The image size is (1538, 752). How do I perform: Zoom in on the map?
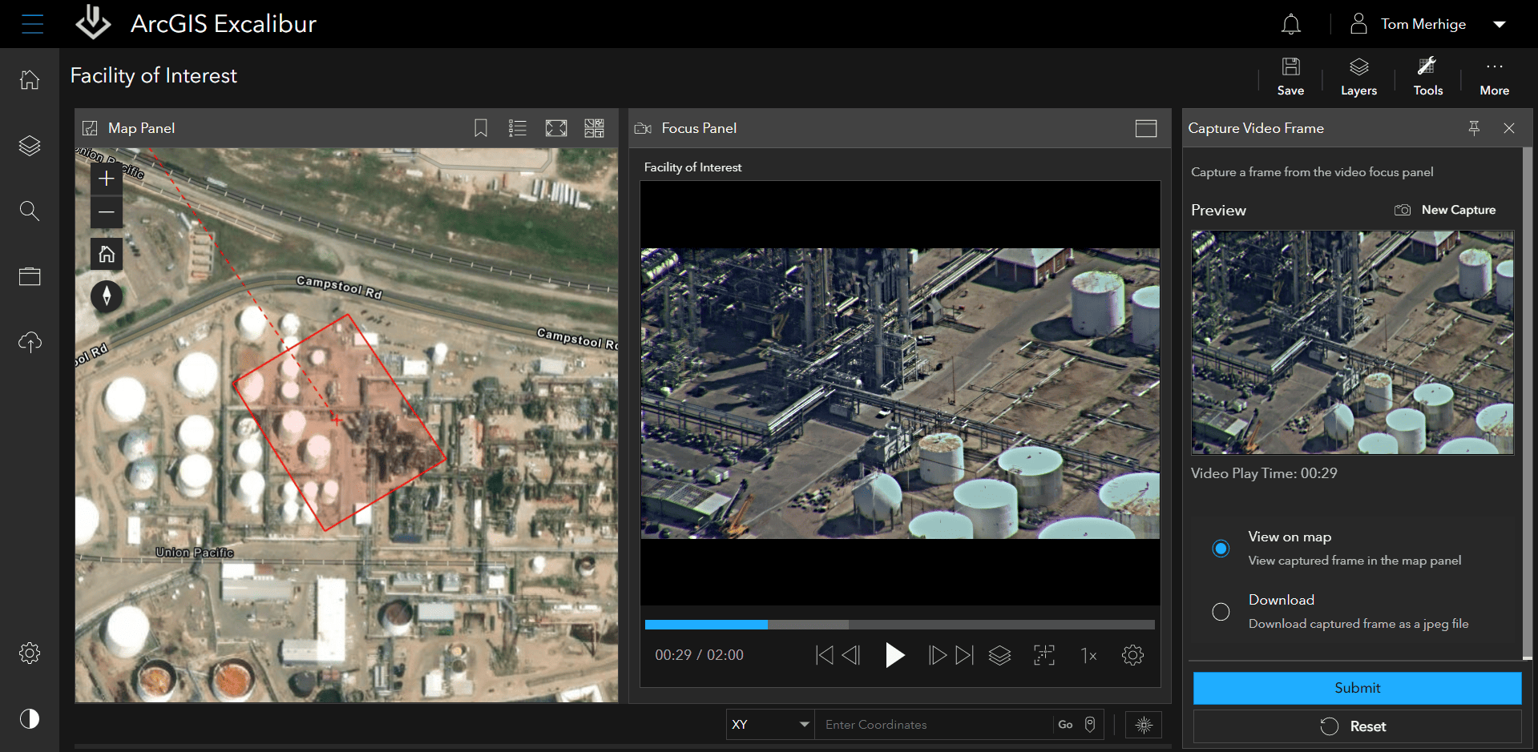[106, 178]
